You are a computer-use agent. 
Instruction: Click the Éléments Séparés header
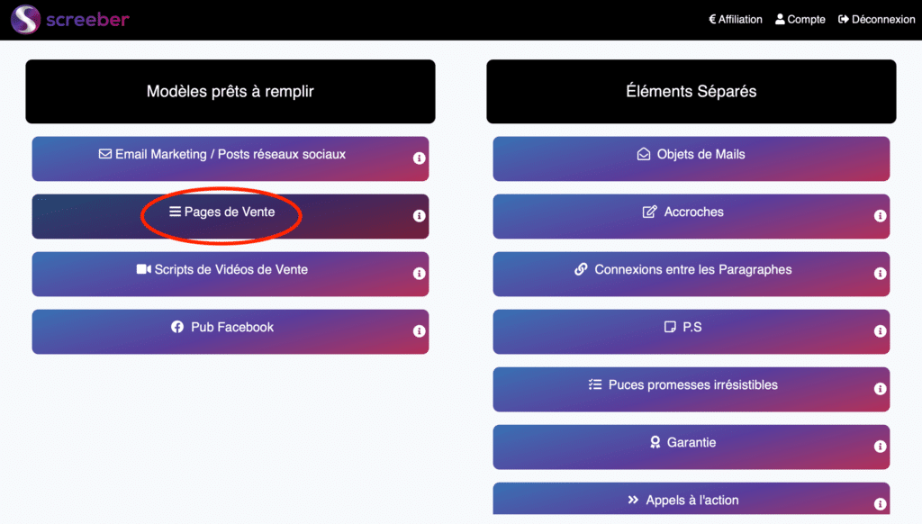click(691, 91)
